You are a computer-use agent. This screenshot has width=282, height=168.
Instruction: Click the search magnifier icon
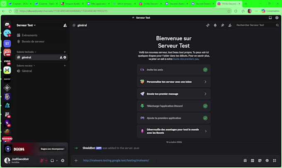click(x=277, y=25)
